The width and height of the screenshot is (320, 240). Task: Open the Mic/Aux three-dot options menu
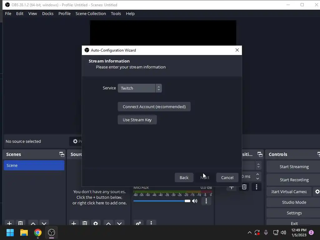click(x=206, y=201)
